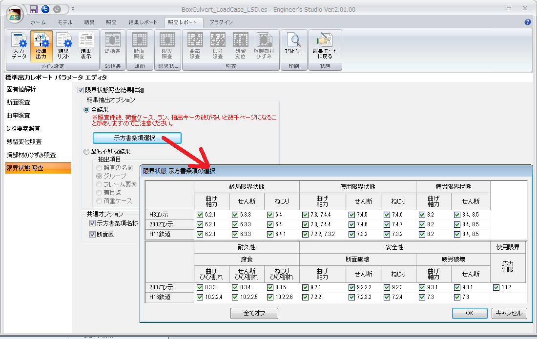Uncheck 2007コン示 8.3.4 checkbox

pyautogui.click(x=235, y=287)
